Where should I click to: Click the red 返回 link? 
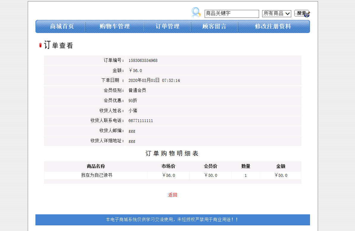[x=173, y=195]
